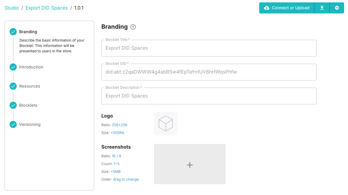Select the Blocklets step in the sidebar

[28, 105]
